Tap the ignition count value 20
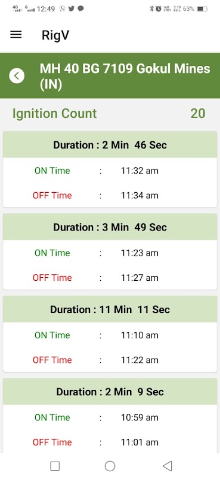220x479 pixels. tap(198, 114)
